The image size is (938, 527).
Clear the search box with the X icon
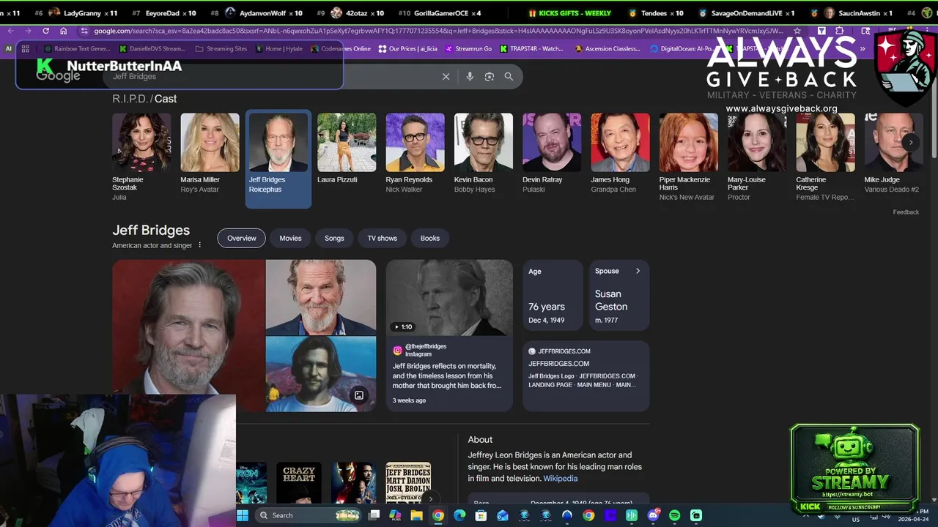tap(446, 76)
